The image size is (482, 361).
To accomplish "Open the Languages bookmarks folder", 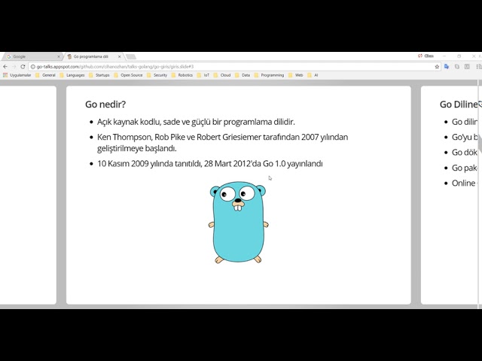I will point(72,75).
